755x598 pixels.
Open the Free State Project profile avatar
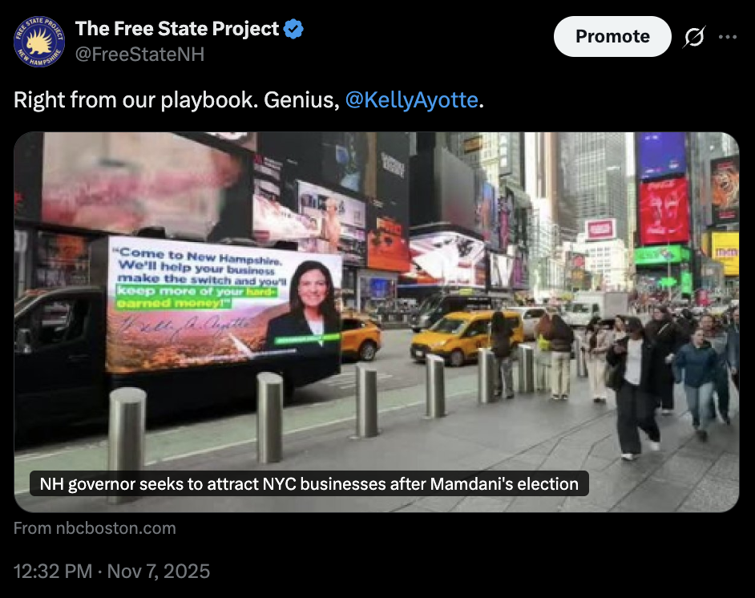(x=39, y=42)
